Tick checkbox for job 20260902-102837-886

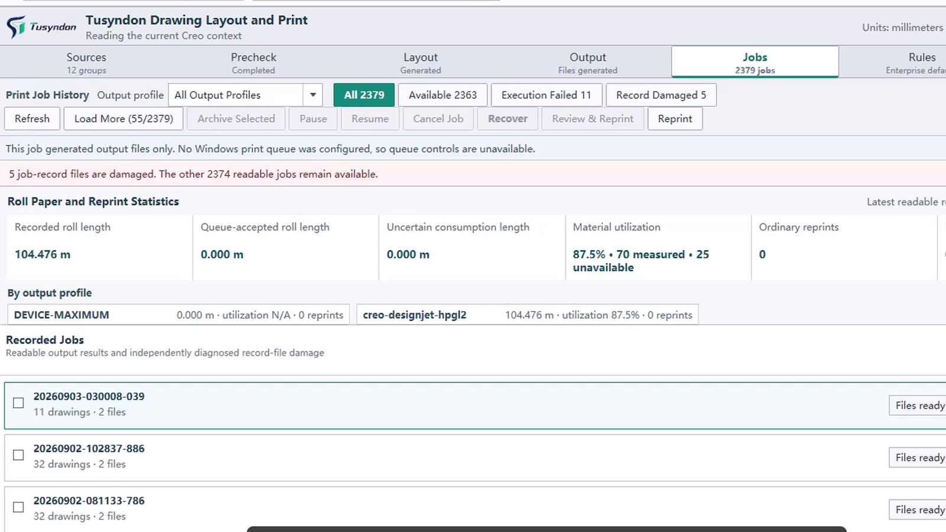(18, 455)
